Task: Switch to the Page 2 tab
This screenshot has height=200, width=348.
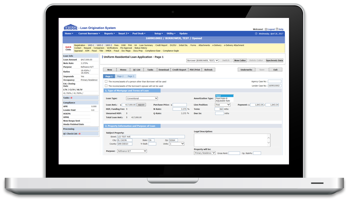Action: coord(120,77)
